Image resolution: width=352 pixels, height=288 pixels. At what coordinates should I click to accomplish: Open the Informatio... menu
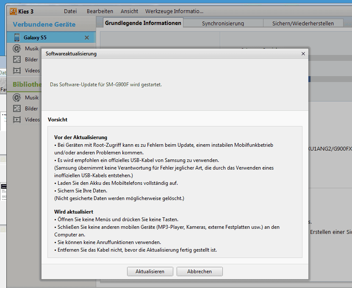[x=188, y=11]
